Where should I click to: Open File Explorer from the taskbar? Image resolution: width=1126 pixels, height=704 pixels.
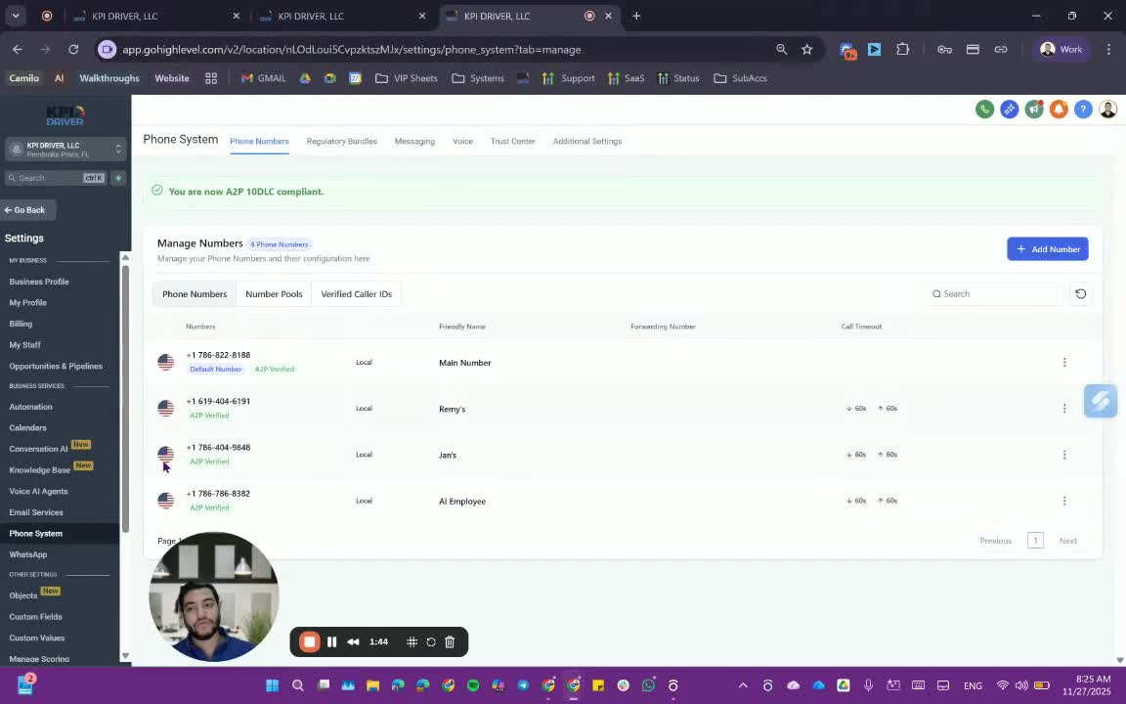coord(372,685)
